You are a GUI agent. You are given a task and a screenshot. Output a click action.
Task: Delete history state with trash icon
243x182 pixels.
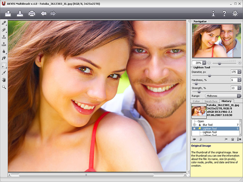click(233, 139)
